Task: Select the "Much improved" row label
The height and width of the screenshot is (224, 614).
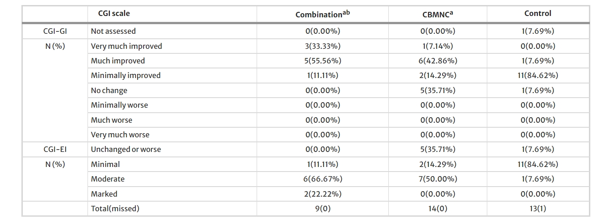Action: [118, 61]
